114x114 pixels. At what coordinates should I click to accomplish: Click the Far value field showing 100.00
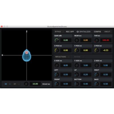pos(106,40)
